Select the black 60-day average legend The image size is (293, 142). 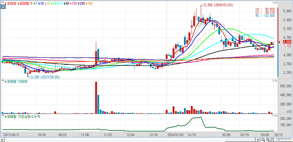[66, 4]
